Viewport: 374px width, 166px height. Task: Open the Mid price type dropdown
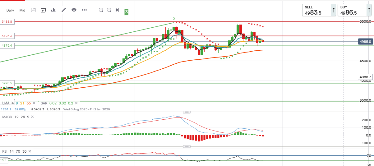pyautogui.click(x=22, y=10)
